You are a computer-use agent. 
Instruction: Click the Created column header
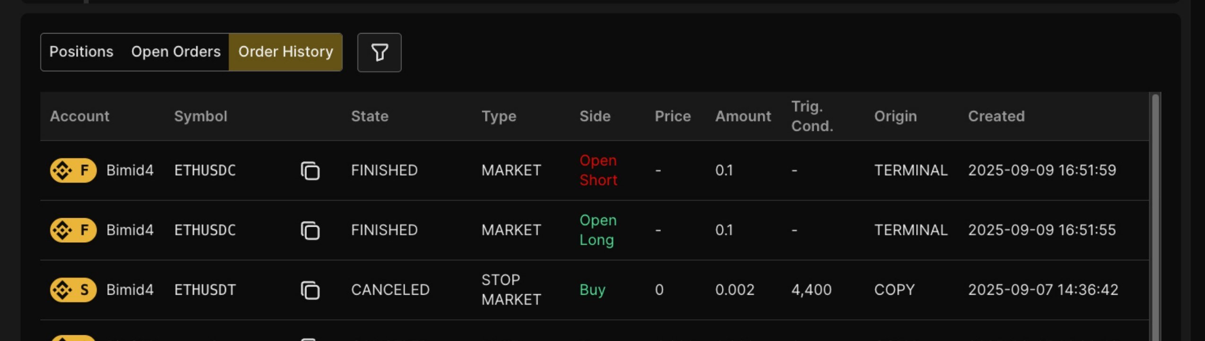pos(996,116)
